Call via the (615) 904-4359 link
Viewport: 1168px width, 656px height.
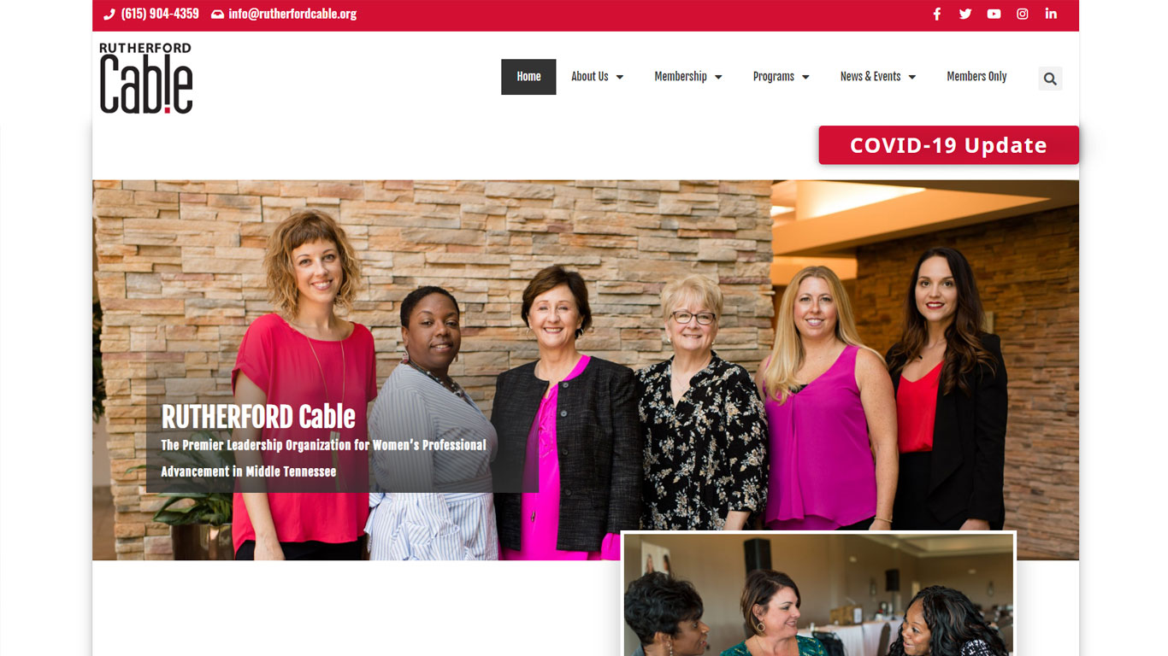click(160, 15)
